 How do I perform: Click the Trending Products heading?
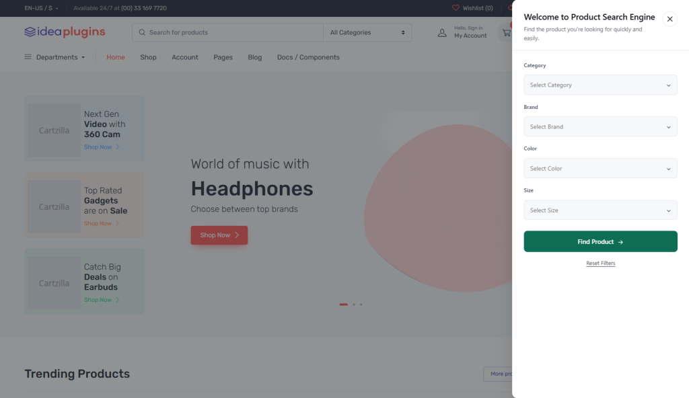(x=77, y=374)
